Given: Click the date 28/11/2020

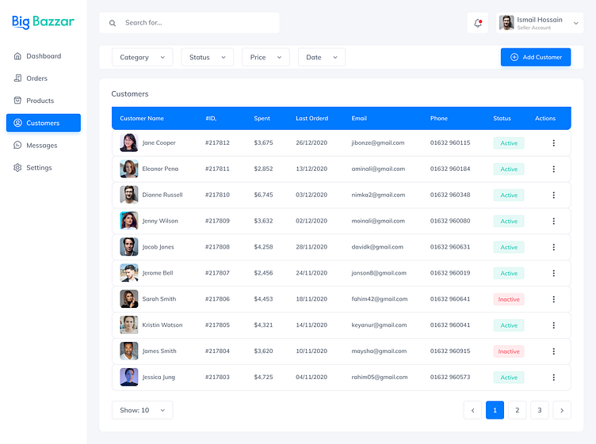Looking at the screenshot, I should click(x=311, y=247).
